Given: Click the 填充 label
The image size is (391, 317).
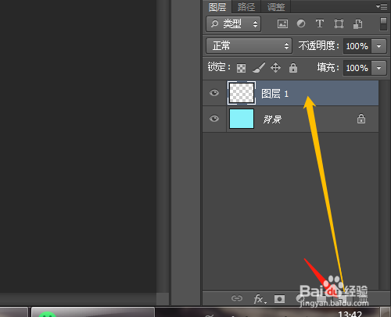Looking at the screenshot, I should click(328, 68).
